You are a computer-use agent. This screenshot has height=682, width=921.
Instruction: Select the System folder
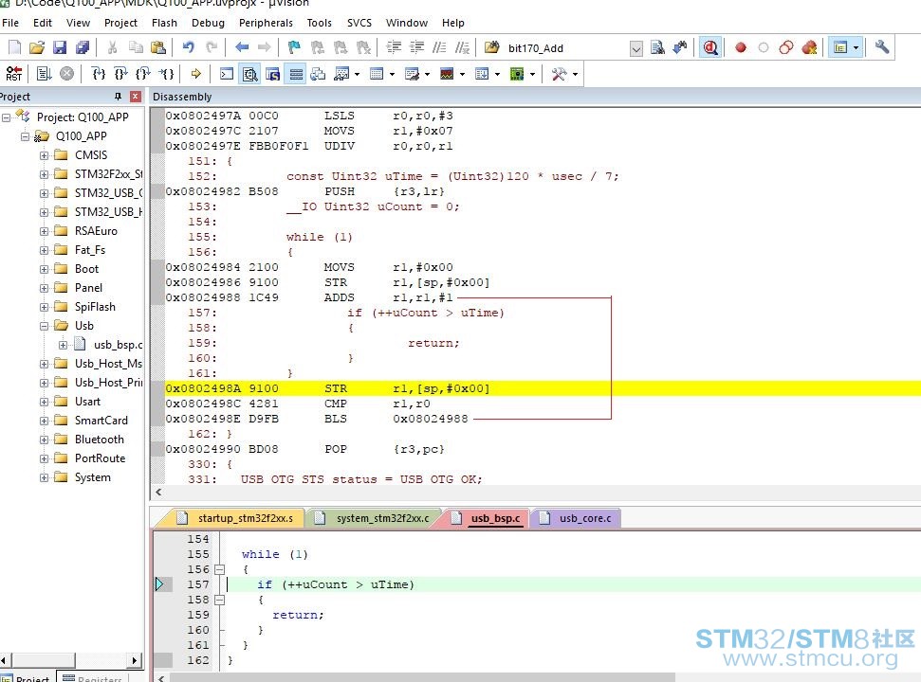point(92,477)
